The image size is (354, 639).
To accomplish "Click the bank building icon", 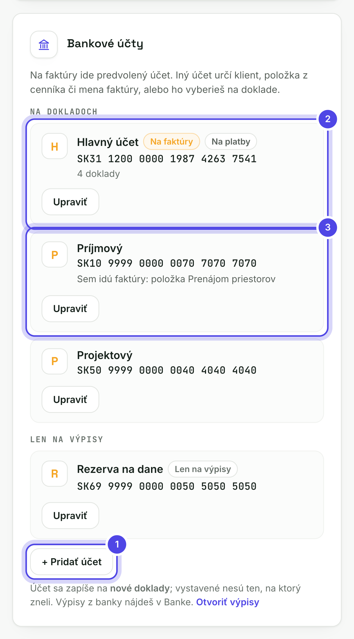I will pyautogui.click(x=44, y=44).
